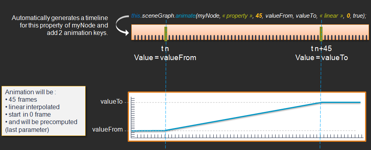Click the « property » string argument
Screen dimensions: 371x150
(x=238, y=16)
